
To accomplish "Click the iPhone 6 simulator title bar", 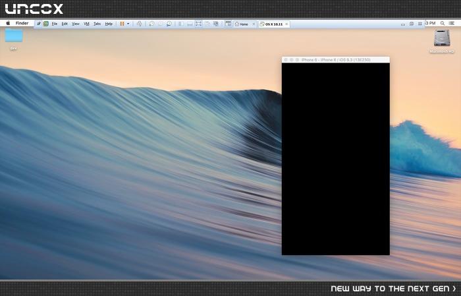I will pos(336,60).
